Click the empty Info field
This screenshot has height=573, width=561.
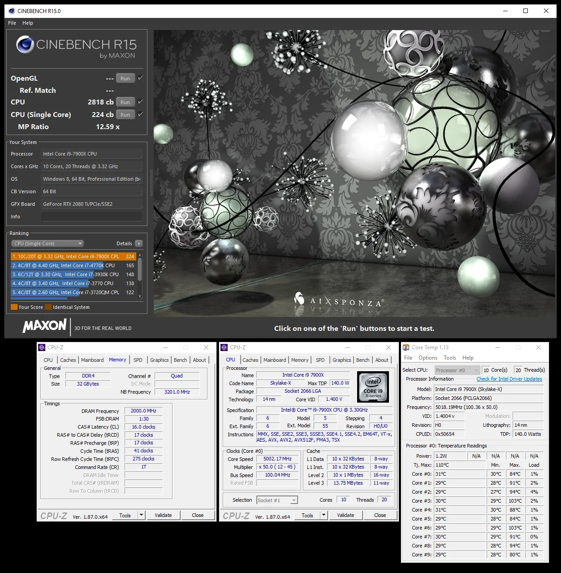pyautogui.click(x=91, y=217)
